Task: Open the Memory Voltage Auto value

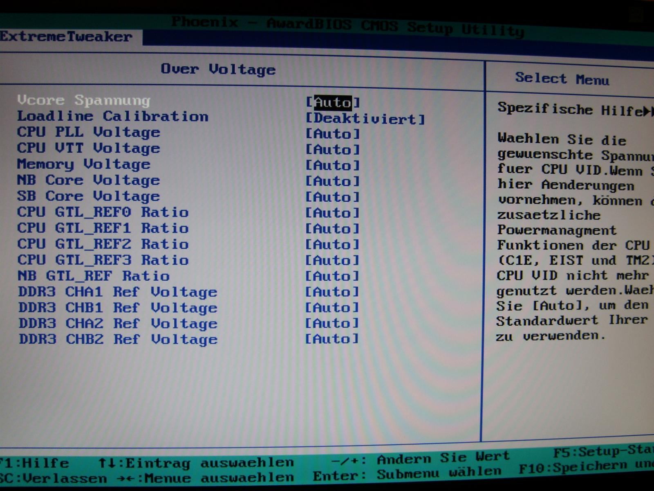Action: pos(333,166)
